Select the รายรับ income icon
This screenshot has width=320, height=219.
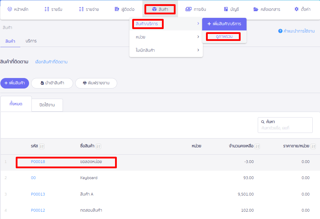tap(47, 9)
